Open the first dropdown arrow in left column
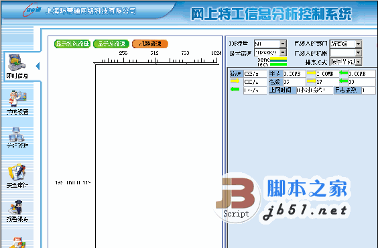The width and height of the screenshot is (378, 248). [283, 44]
